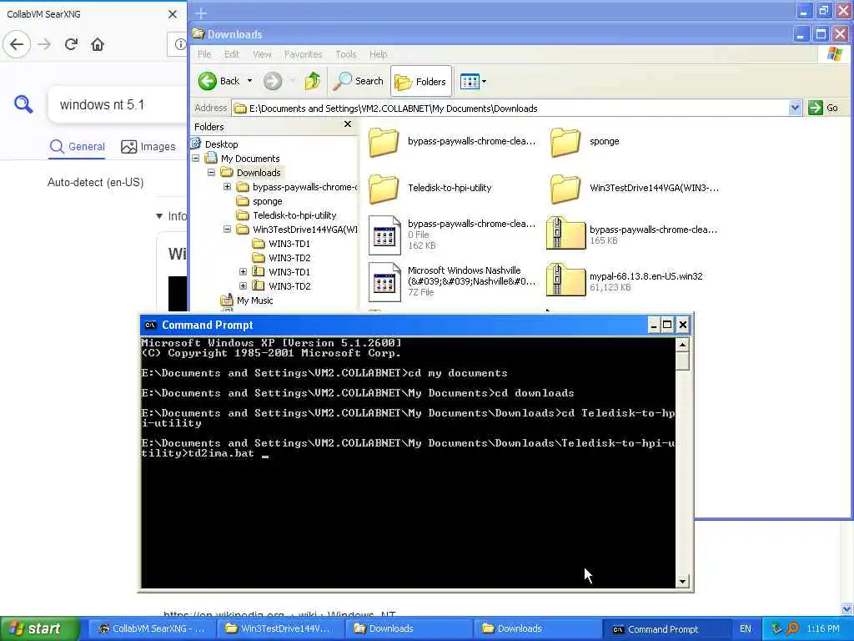Open Back button history dropdown arrow
Image resolution: width=854 pixels, height=641 pixels.
click(x=249, y=81)
